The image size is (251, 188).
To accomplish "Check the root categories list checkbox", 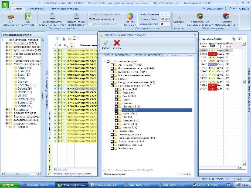I will coord(108,61).
